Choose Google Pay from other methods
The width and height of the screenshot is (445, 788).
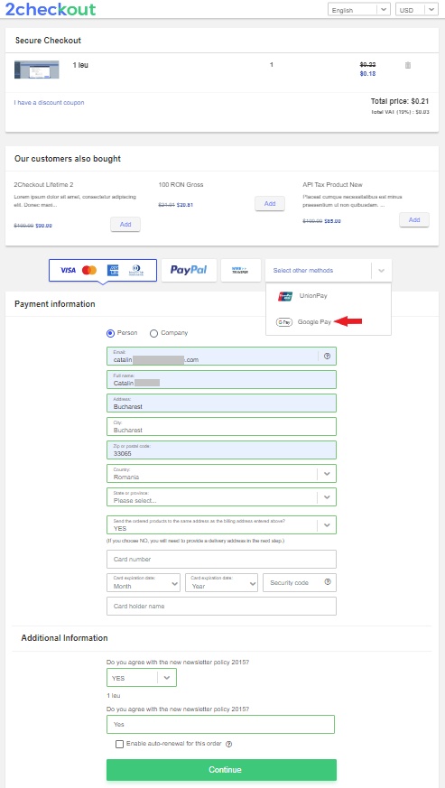[329, 322]
